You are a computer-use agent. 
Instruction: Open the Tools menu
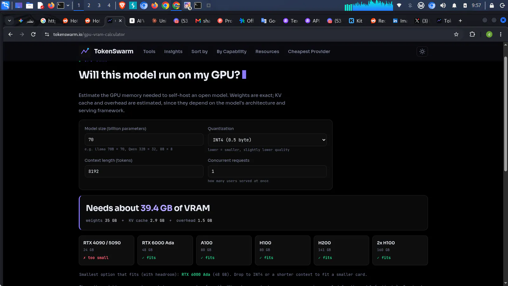pyautogui.click(x=149, y=51)
